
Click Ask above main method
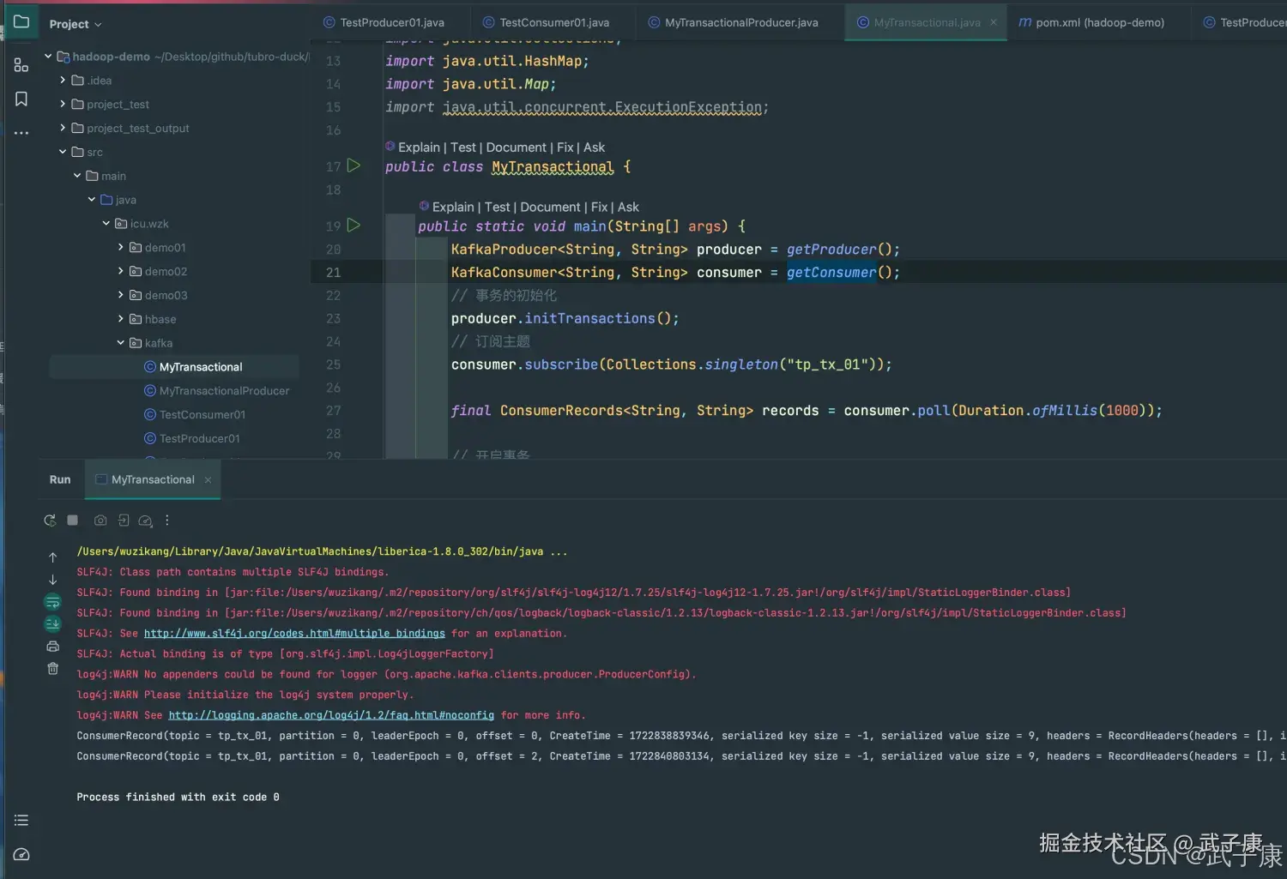pos(628,207)
